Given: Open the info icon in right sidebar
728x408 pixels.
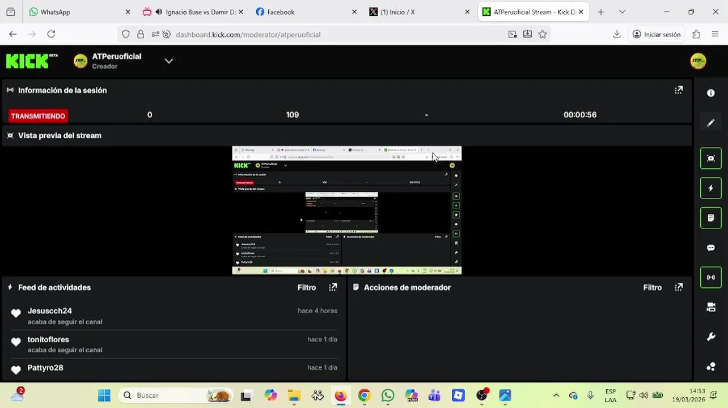Looking at the screenshot, I should (x=711, y=93).
